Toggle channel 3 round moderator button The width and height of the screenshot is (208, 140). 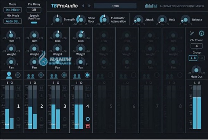[x=64, y=75]
